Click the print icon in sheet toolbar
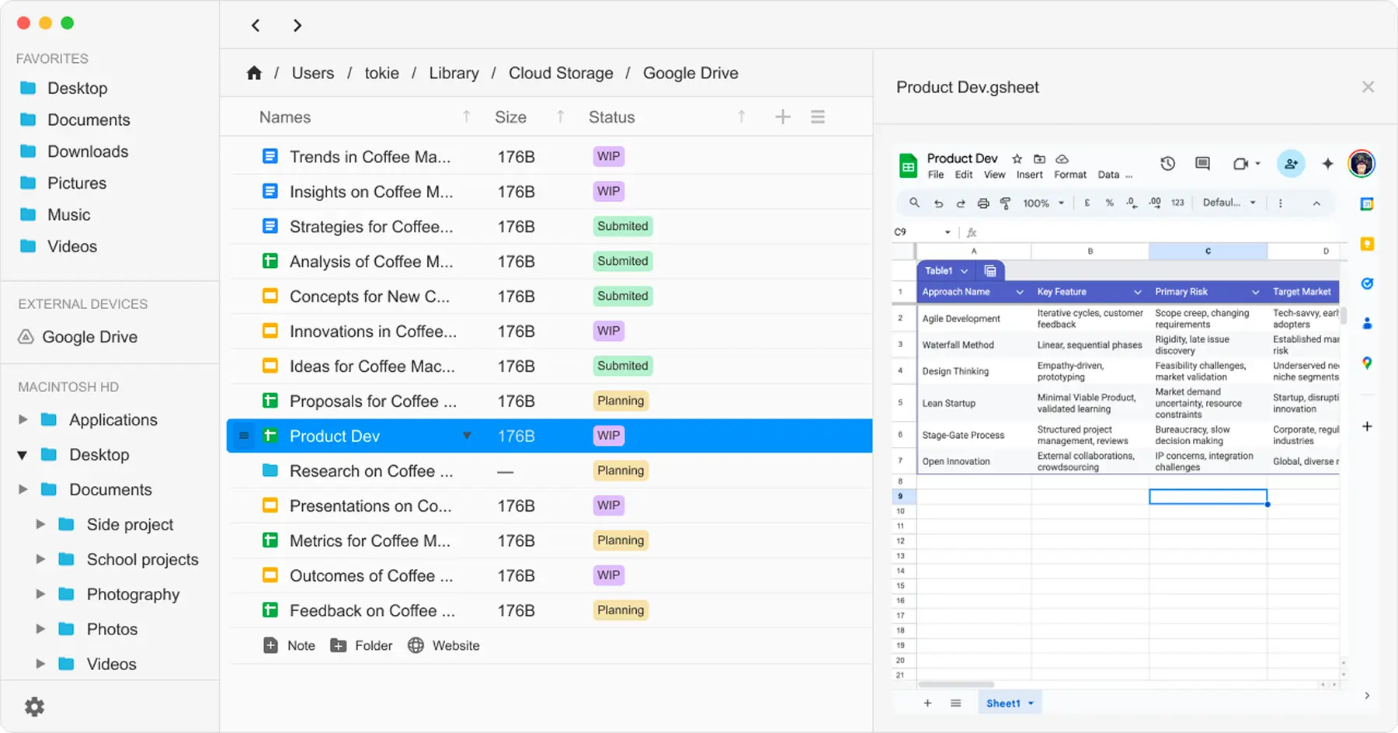 [x=983, y=203]
